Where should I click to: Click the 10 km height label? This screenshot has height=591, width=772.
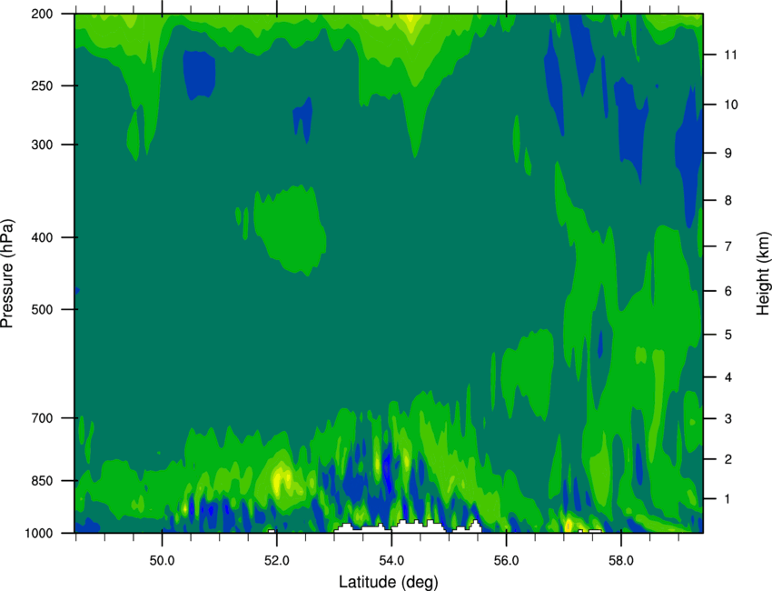[x=731, y=105]
